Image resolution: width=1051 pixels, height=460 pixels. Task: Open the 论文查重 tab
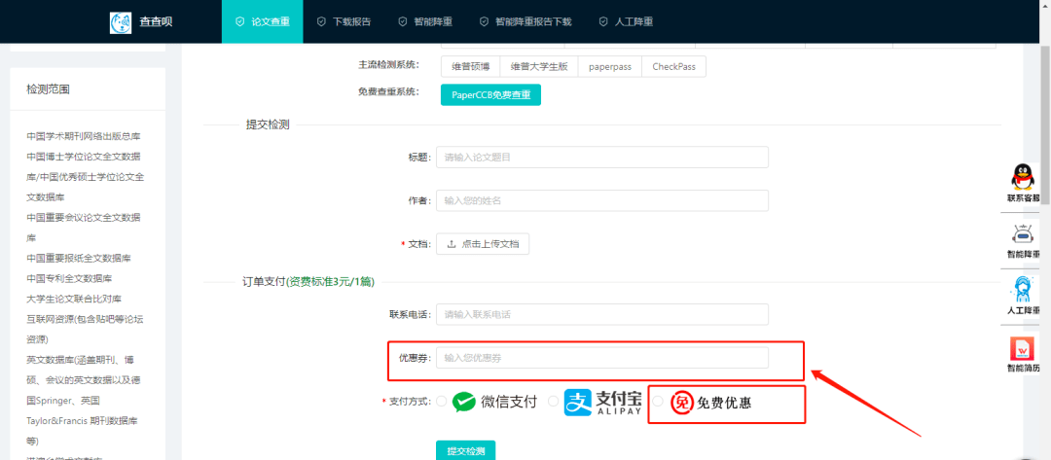tap(262, 21)
